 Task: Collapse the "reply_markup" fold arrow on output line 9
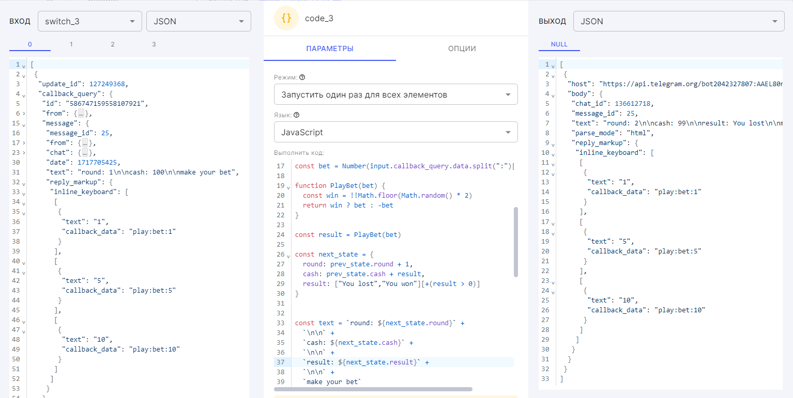553,144
